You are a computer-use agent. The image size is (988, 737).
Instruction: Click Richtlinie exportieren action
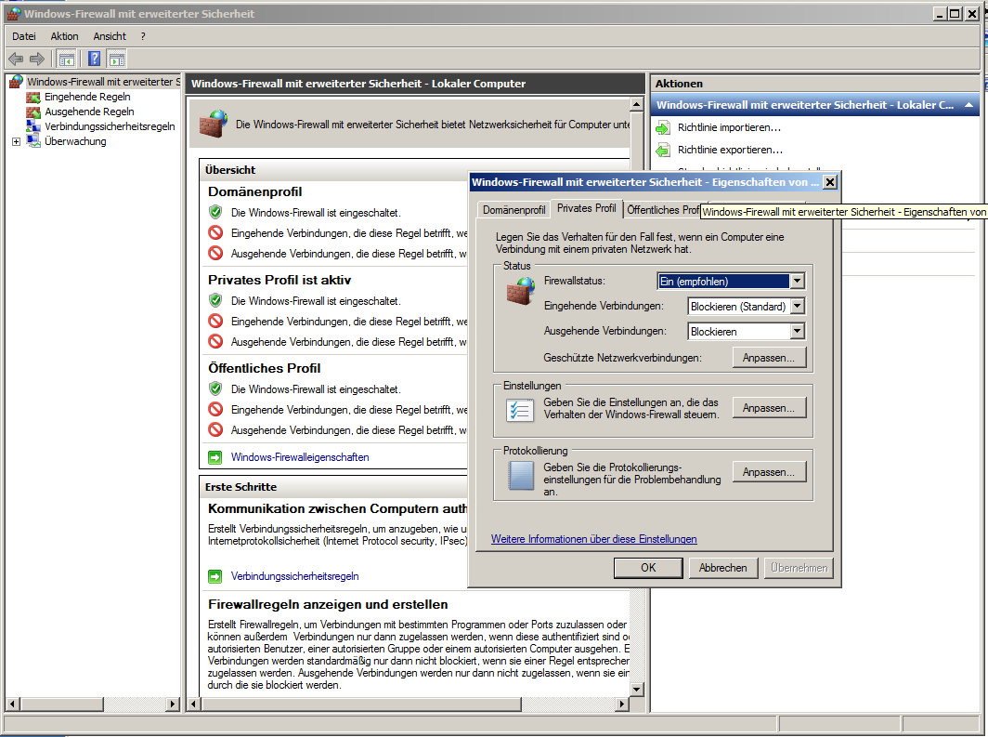coord(730,150)
